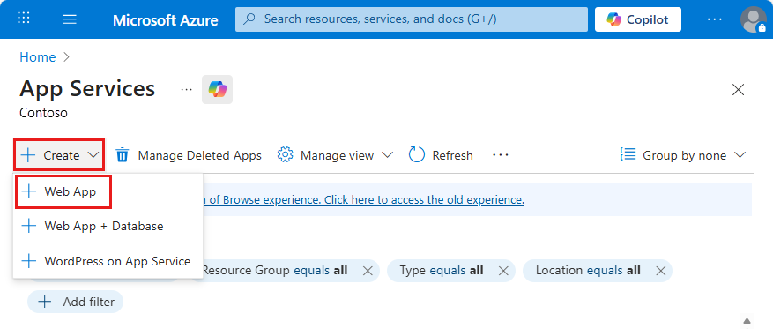Remove the Location equals all filter
Viewport: 773px width, 329px height.
[x=660, y=271]
